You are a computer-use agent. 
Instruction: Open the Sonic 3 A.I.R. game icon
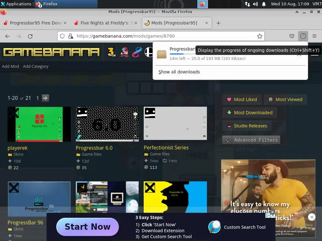click(112, 52)
